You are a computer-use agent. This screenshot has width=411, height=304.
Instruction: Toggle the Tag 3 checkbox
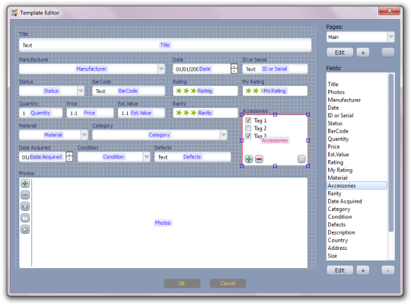pos(248,136)
